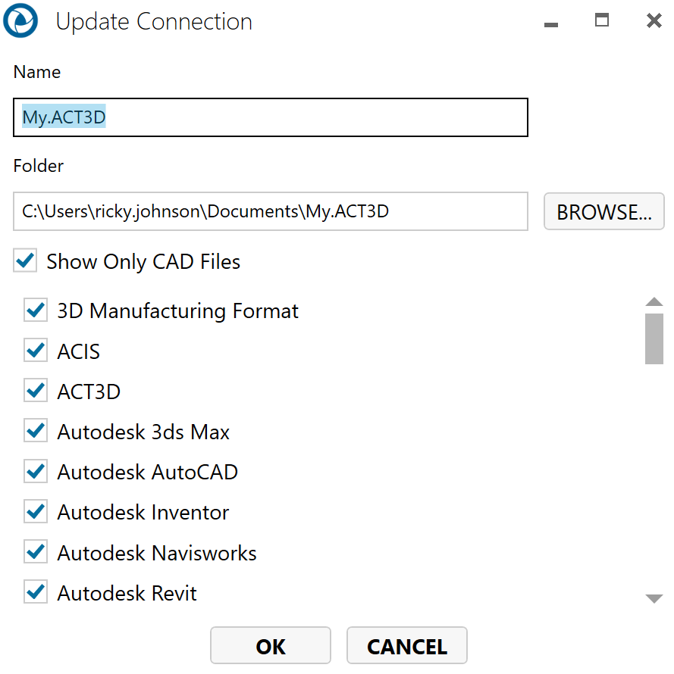Viewport: 674px width, 674px height.
Task: Uncheck Autodesk Navisworks format
Action: tap(36, 553)
